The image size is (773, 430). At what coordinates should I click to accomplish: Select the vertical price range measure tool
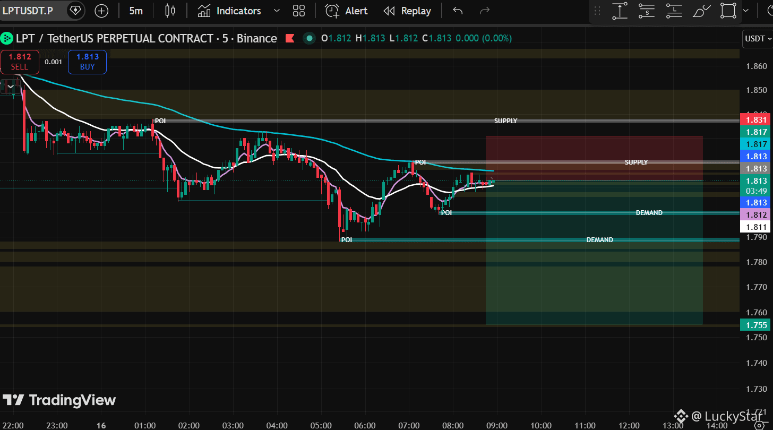pyautogui.click(x=620, y=11)
